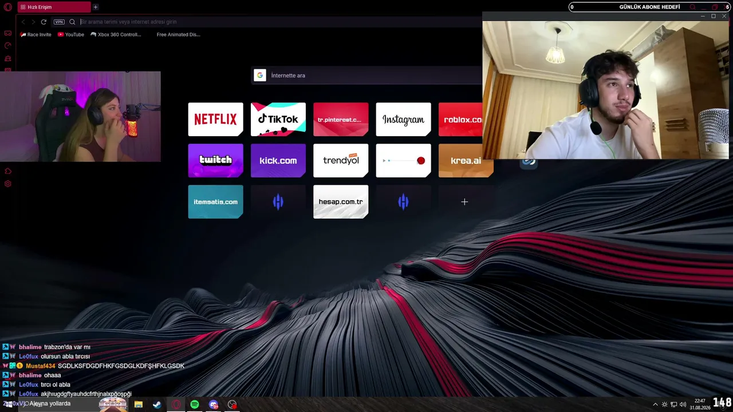
Task: Open the roblox speed dial tile
Action: click(x=460, y=119)
